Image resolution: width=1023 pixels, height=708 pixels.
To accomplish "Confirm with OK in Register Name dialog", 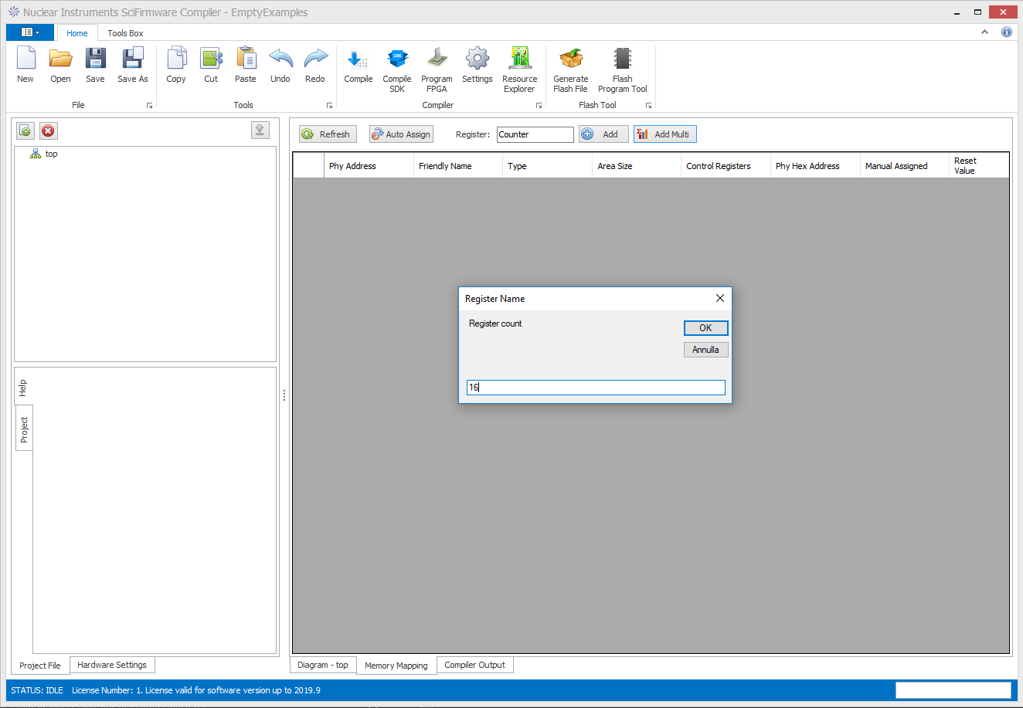I will 705,328.
